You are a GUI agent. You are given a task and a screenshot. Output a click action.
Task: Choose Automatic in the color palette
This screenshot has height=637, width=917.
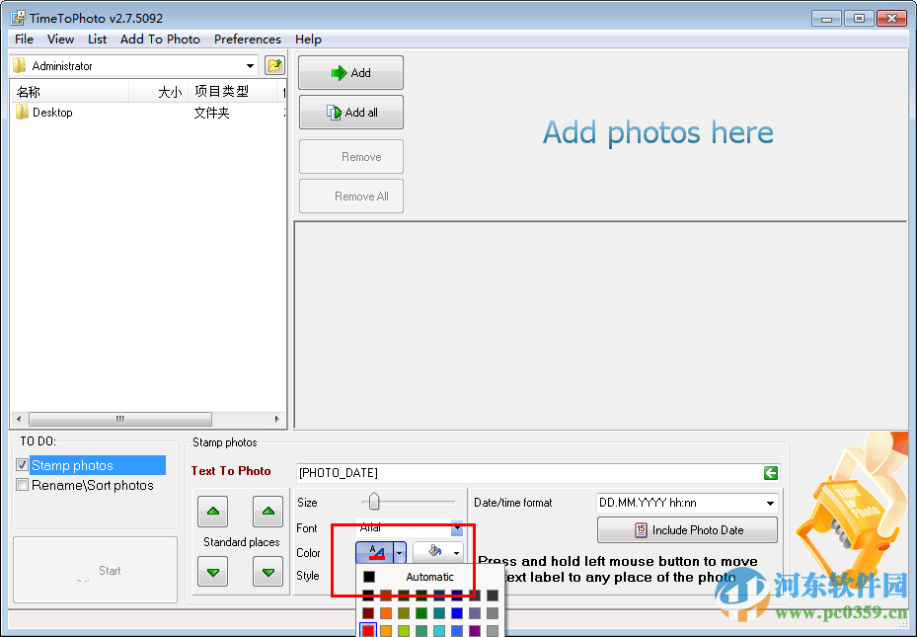429,577
